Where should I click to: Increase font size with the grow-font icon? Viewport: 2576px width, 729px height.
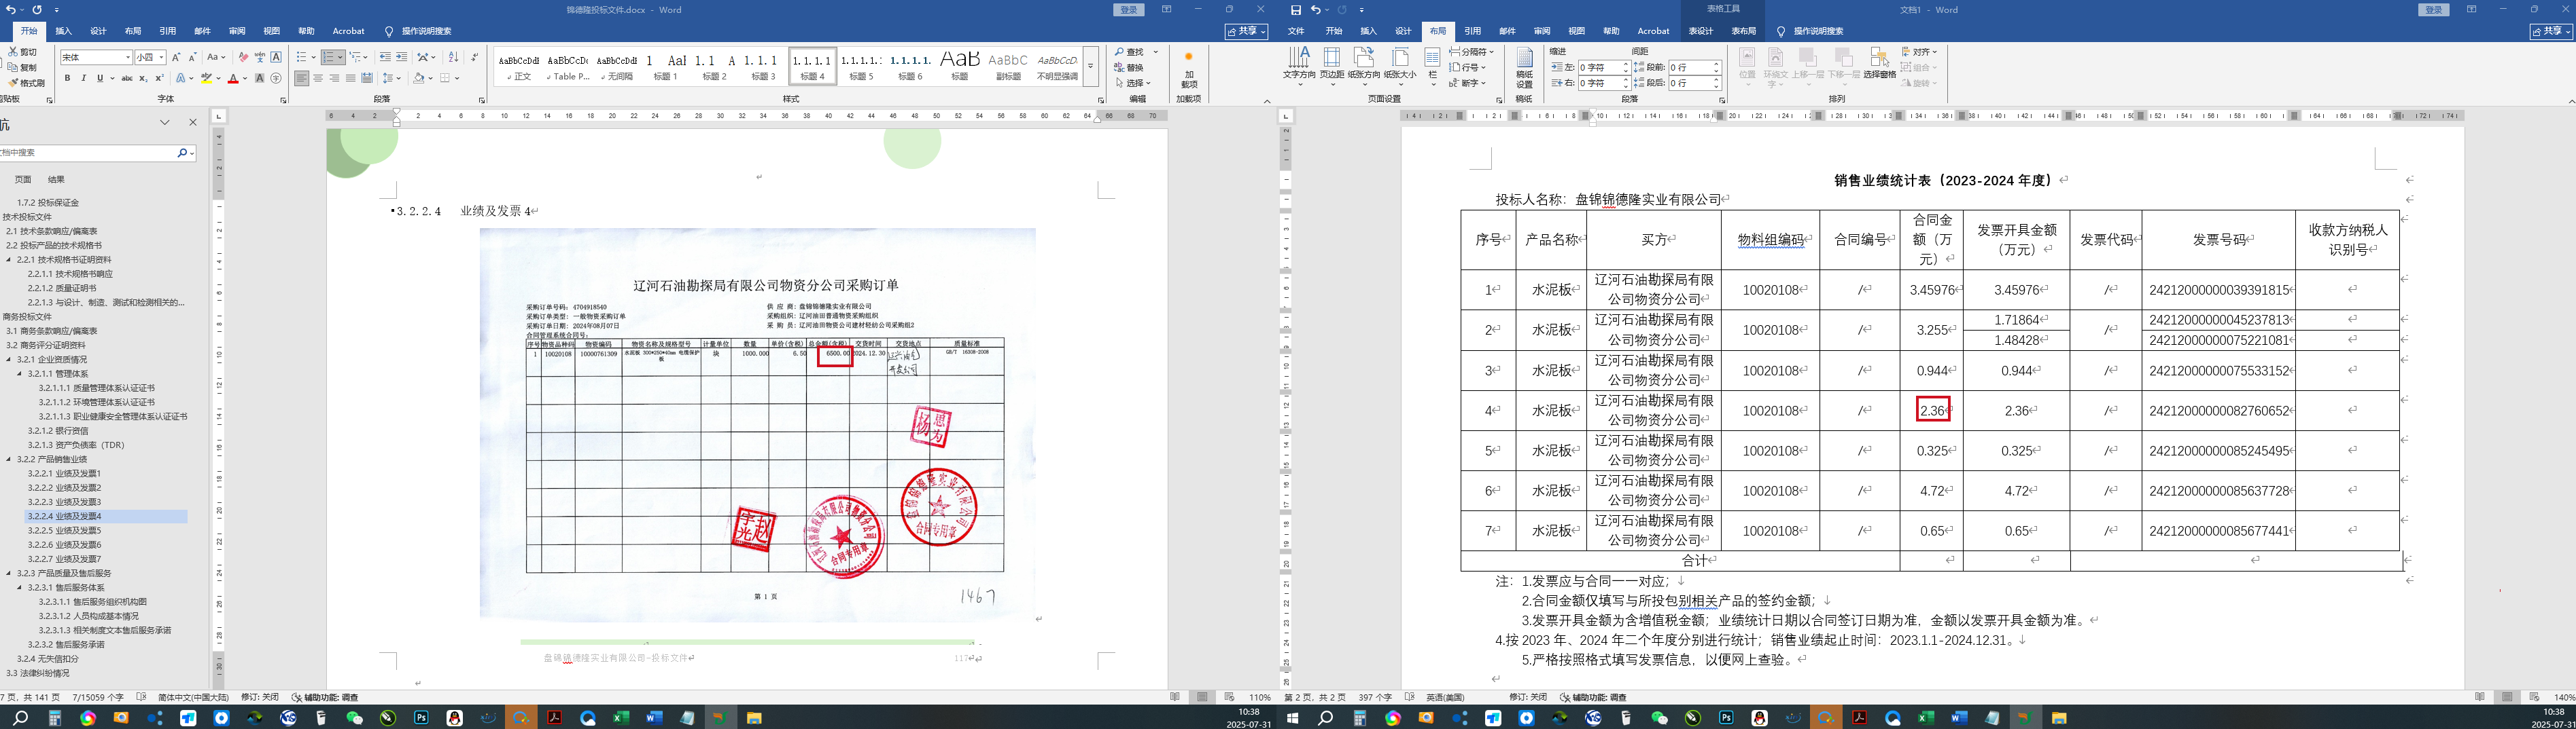176,58
